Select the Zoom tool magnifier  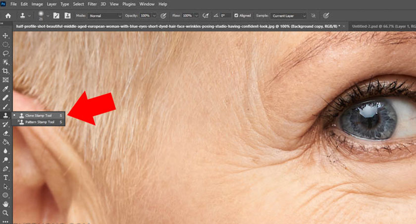[6, 213]
